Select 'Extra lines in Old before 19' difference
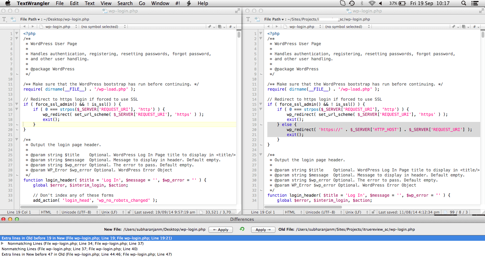The image size is (485, 261). point(242,238)
